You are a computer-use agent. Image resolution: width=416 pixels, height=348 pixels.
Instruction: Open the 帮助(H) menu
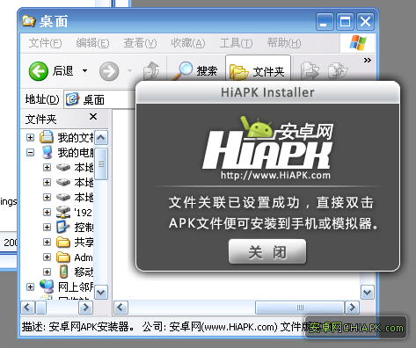click(x=284, y=43)
